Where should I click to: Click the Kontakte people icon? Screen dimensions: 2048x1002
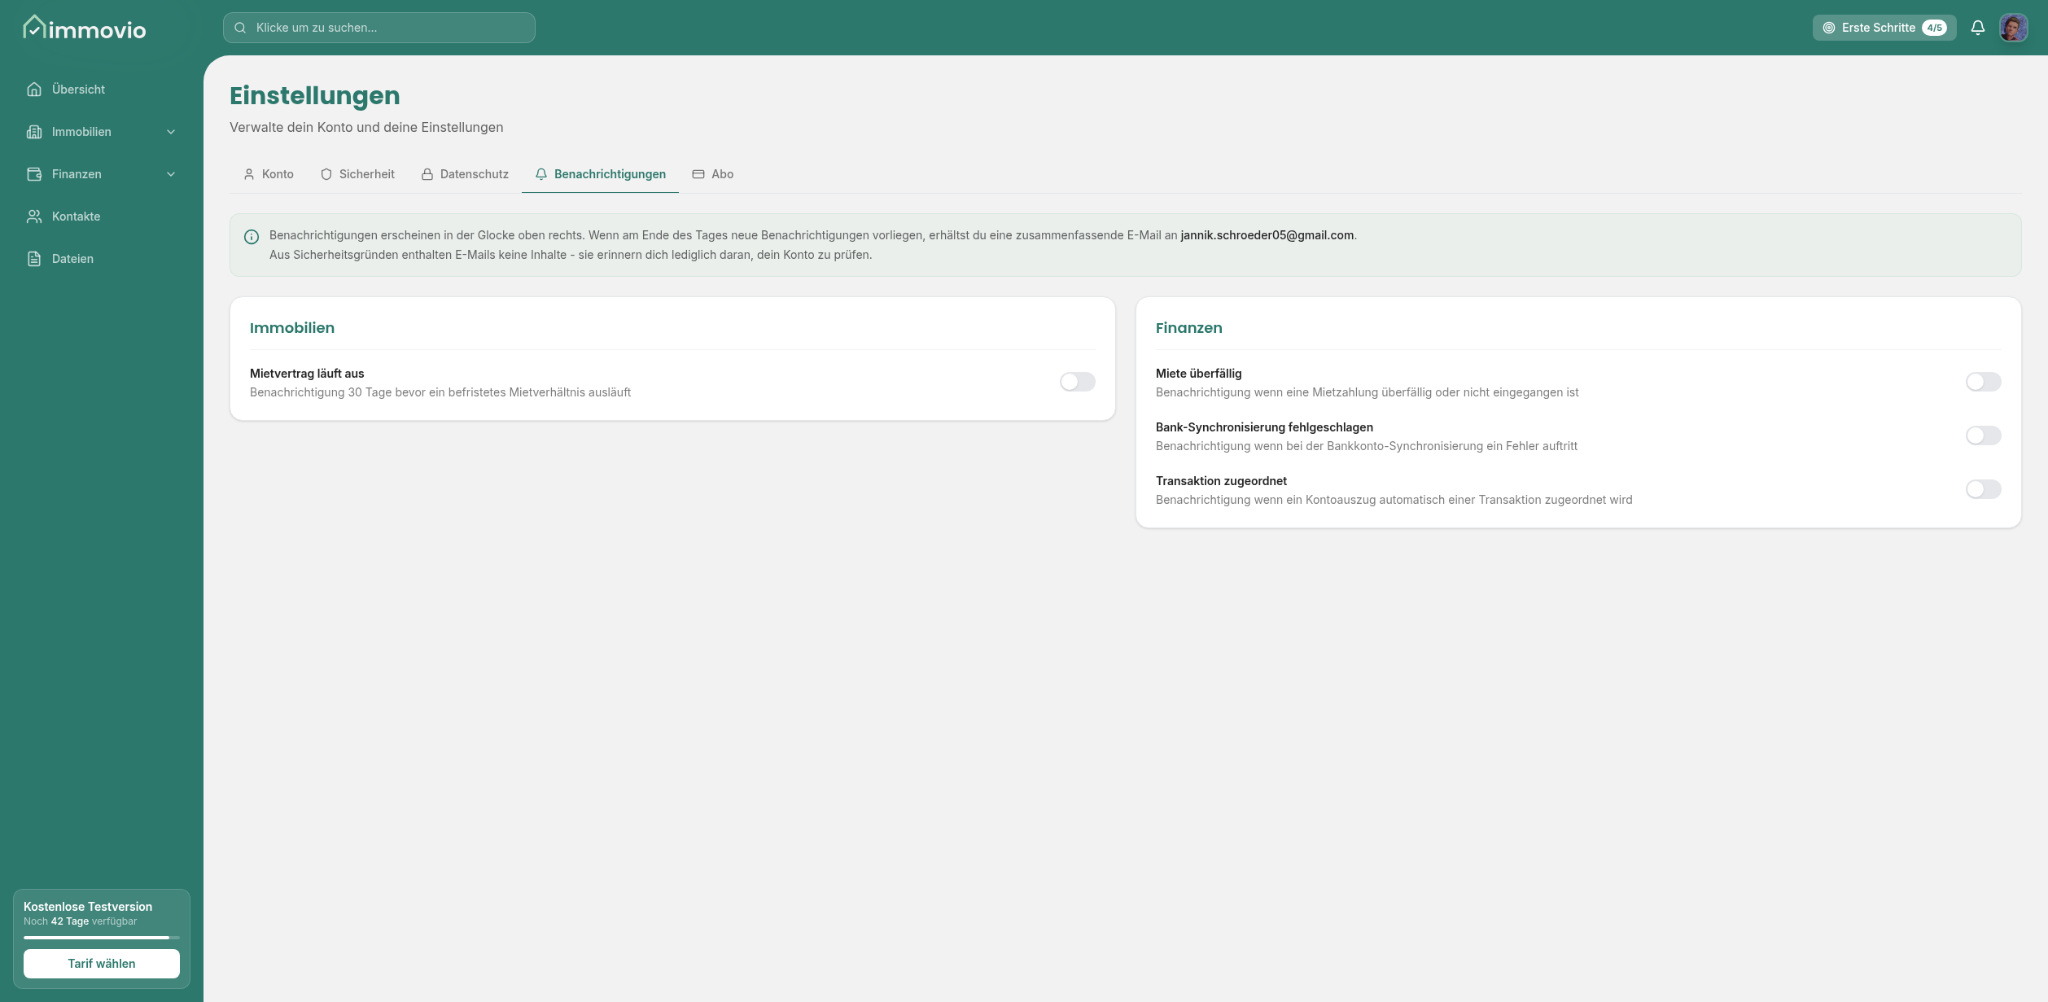click(34, 217)
